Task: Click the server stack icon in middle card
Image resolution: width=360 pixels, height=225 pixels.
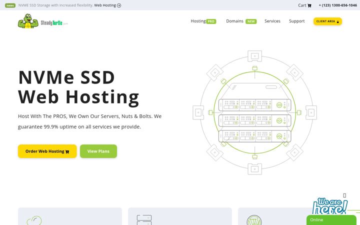Action: pos(144,220)
